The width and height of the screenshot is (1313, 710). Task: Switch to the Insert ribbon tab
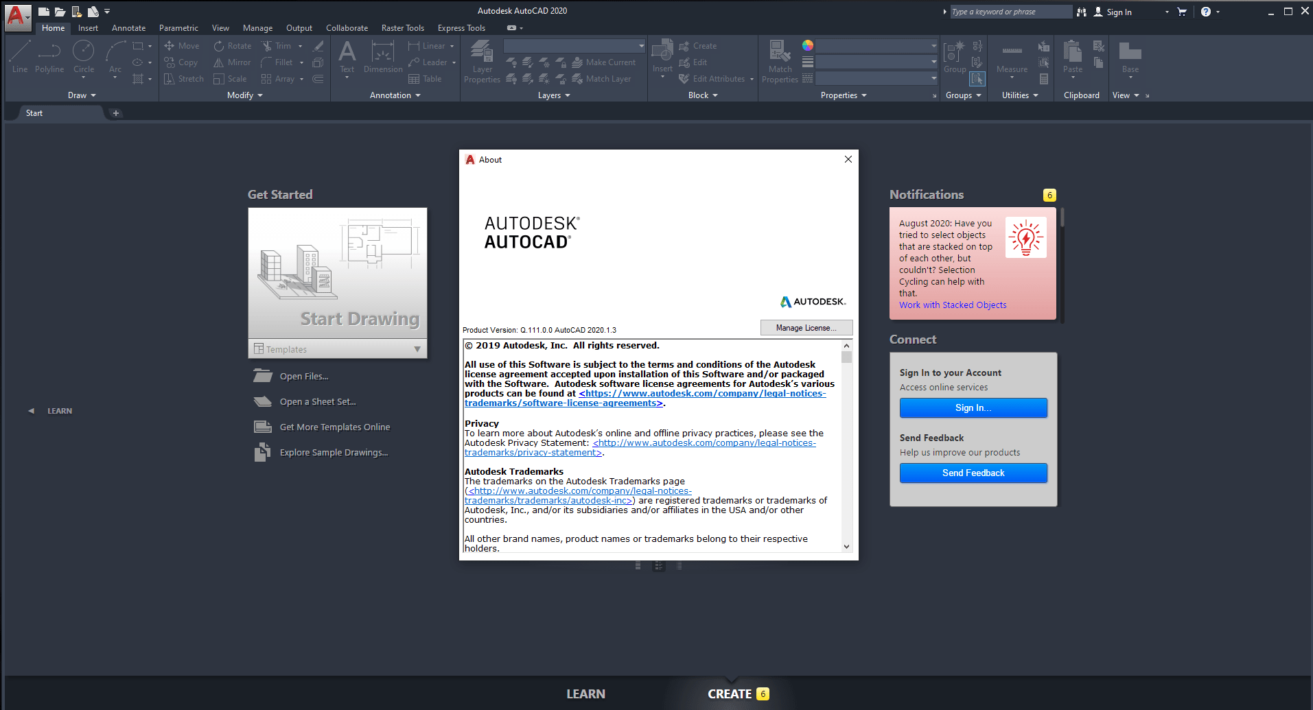tap(88, 28)
